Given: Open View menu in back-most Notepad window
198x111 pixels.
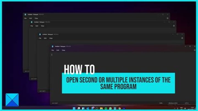Looking at the screenshot, I should point(36,18).
